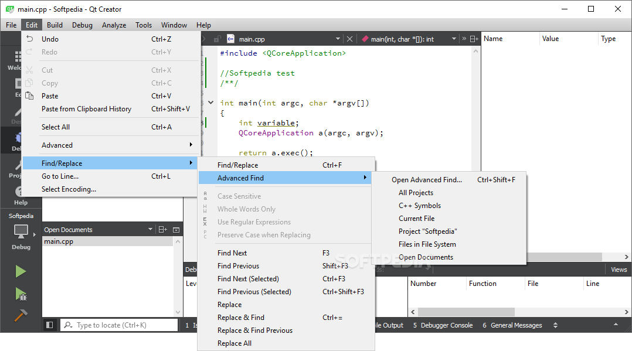
Task: Click the output panes up-down arrows
Action: (555, 325)
